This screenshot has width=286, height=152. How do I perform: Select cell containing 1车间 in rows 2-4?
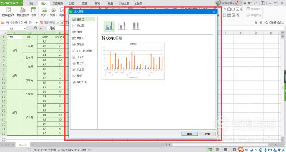tap(29, 46)
